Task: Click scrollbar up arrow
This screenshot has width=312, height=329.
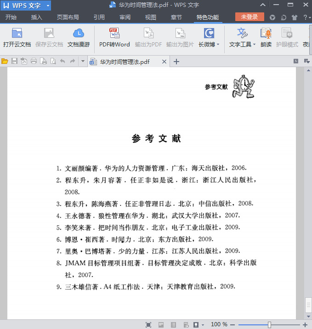Action: click(308, 70)
